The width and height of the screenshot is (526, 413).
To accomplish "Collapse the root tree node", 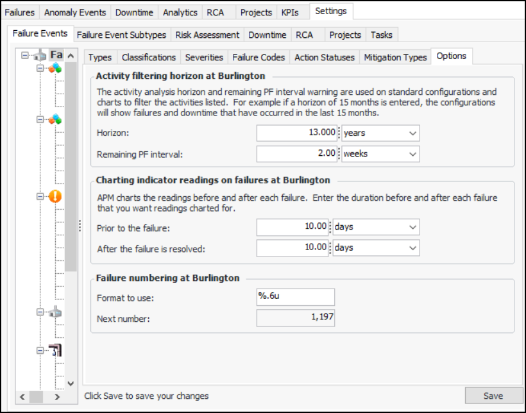I will 25,56.
